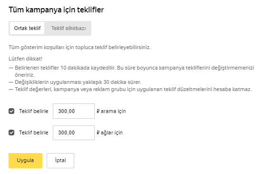This screenshot has height=174, width=266.
Task: Toggle the Teklif belirle checkbox for ağlar
Action: (11, 133)
